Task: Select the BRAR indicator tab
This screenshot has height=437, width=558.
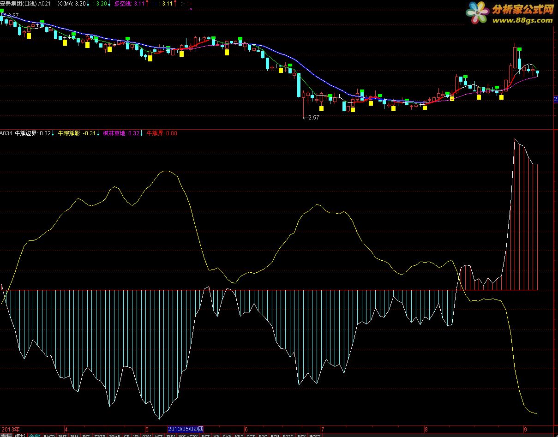Action: pos(115,435)
